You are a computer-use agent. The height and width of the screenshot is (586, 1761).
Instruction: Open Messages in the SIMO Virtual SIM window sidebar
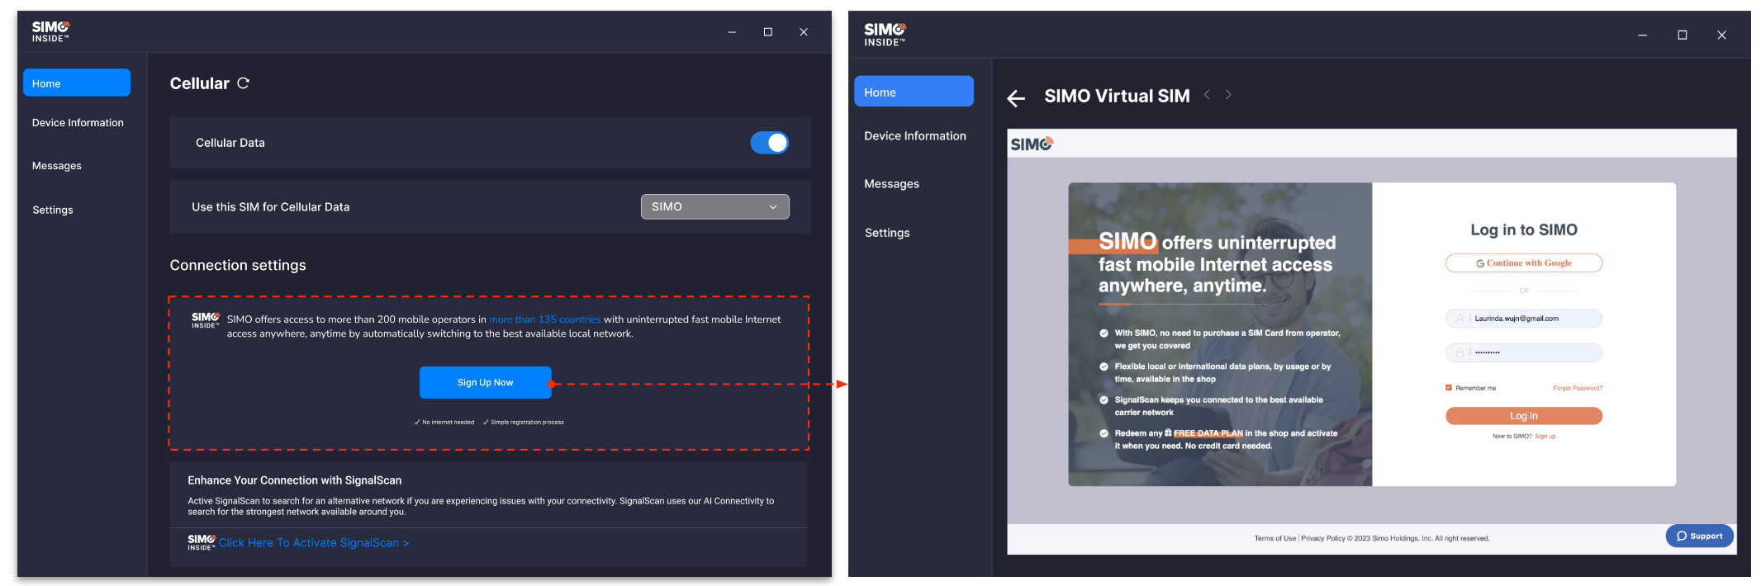892,184
